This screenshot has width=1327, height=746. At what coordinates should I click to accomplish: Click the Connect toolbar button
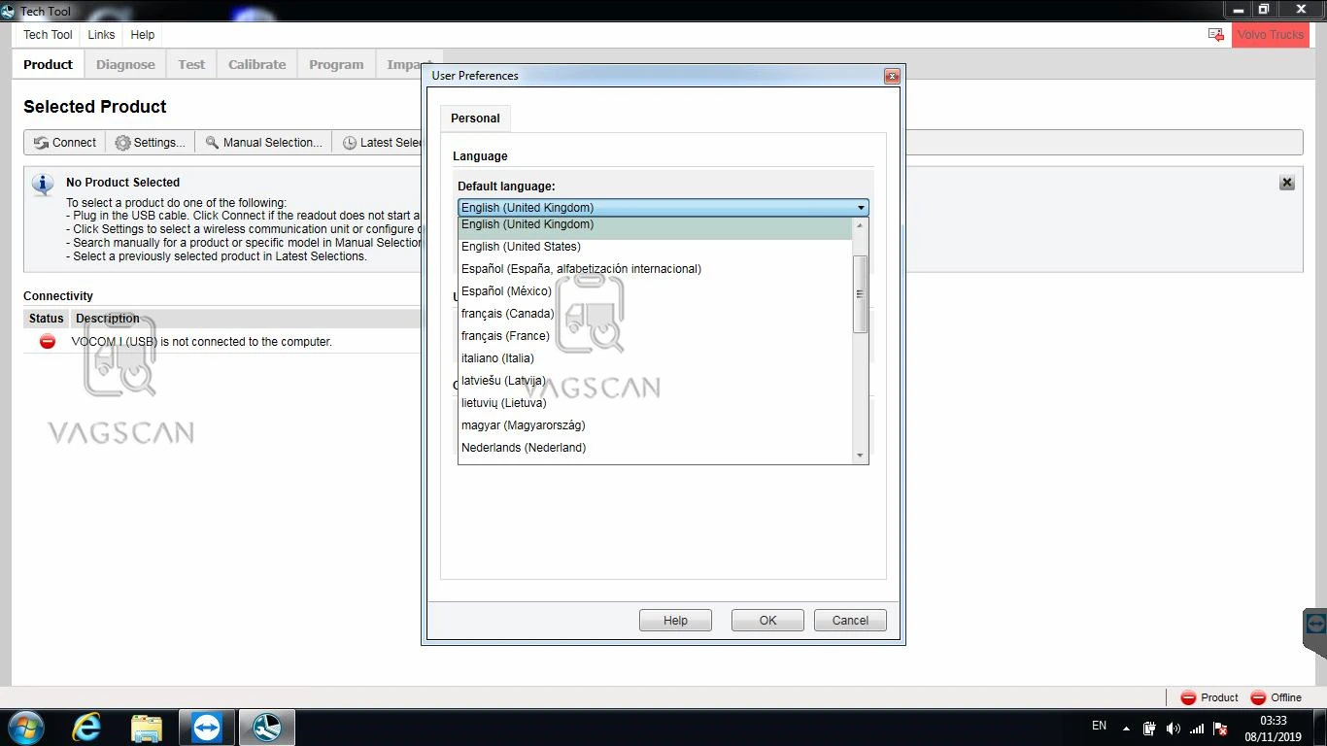click(x=65, y=142)
